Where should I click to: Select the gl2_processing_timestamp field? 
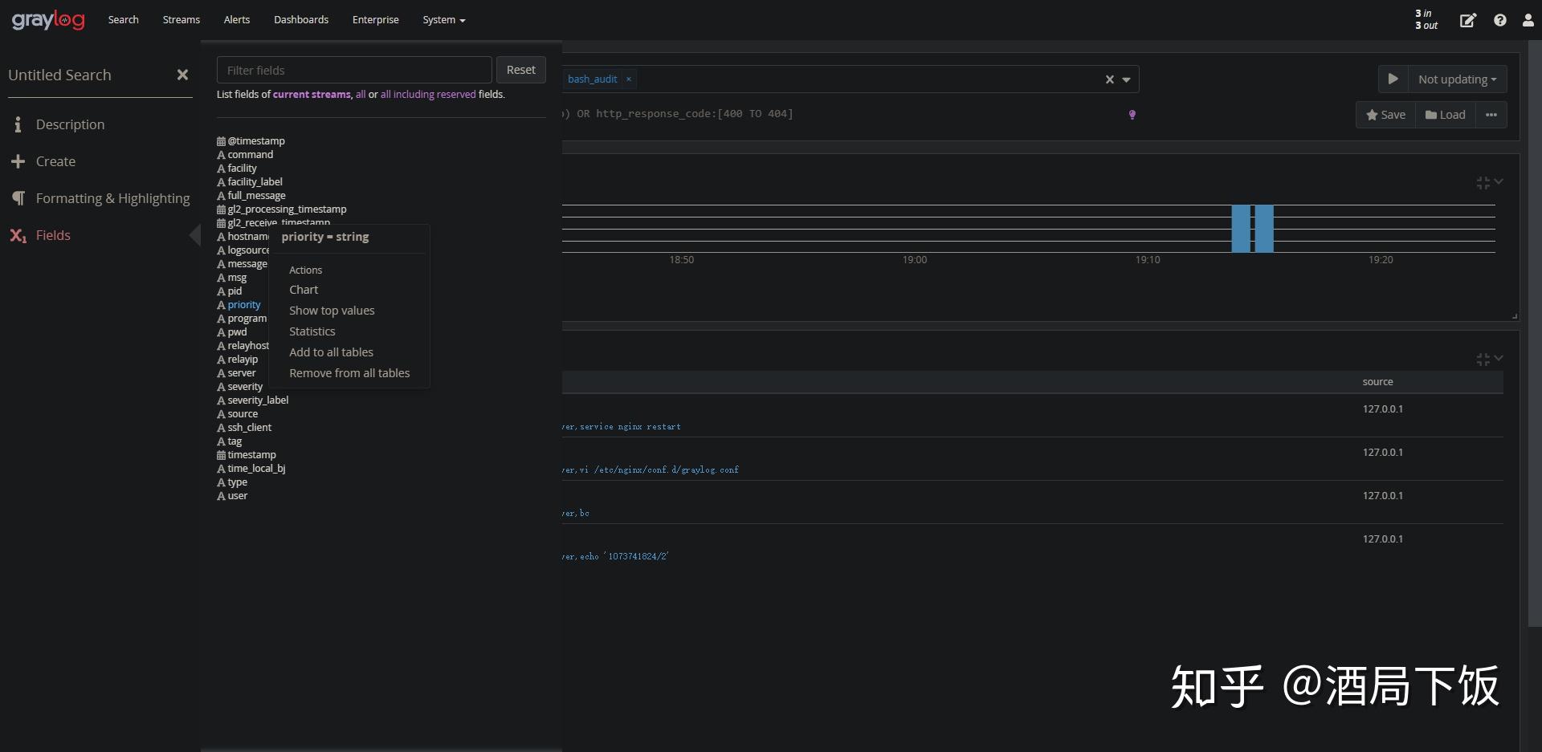click(x=287, y=209)
